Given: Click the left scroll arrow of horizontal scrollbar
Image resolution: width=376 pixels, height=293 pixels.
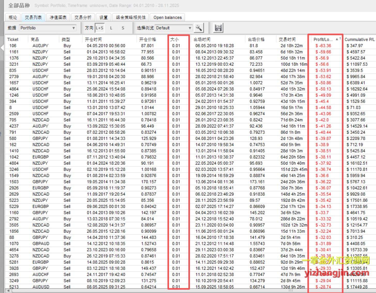Looking at the screenshot, I should click(8, 291).
